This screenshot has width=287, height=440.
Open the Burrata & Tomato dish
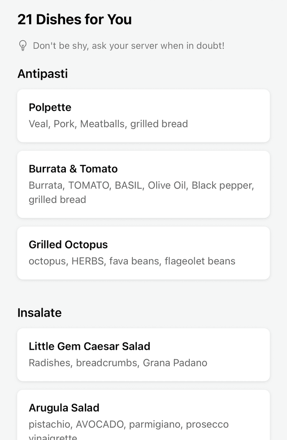click(143, 184)
